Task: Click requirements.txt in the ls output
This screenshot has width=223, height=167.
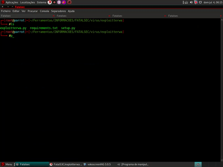Action: coord(43,28)
